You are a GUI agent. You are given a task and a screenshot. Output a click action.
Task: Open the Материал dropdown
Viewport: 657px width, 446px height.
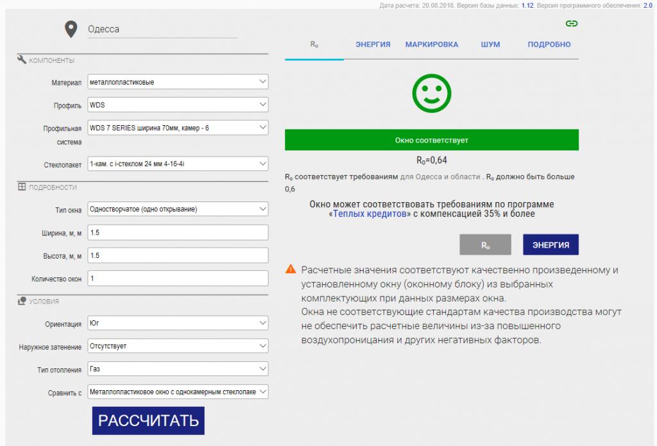[177, 82]
